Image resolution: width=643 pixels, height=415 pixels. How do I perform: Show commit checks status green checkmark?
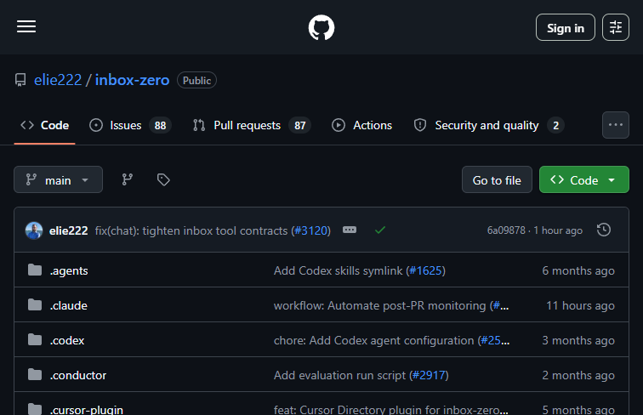[x=380, y=230]
